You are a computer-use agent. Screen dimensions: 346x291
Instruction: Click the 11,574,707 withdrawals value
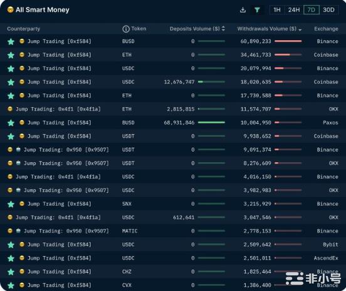point(256,109)
